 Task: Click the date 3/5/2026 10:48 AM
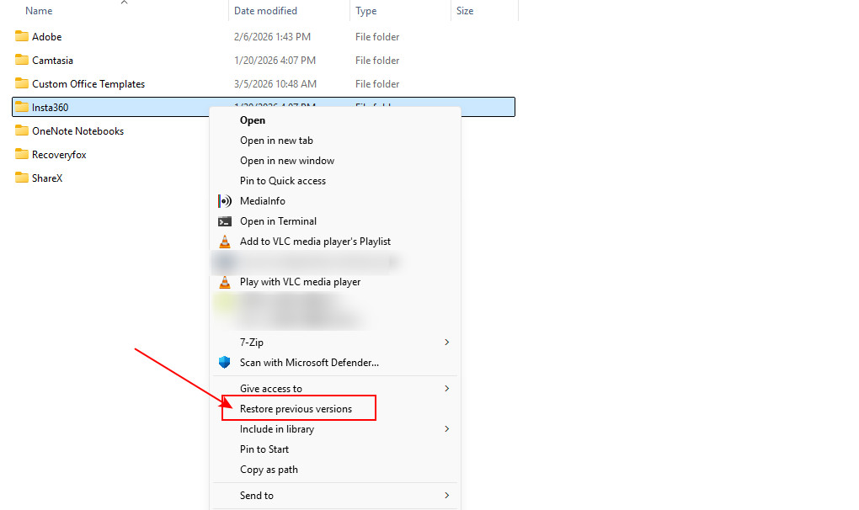pyautogui.click(x=275, y=83)
